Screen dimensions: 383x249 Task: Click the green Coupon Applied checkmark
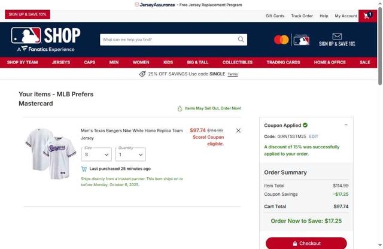[x=305, y=125]
